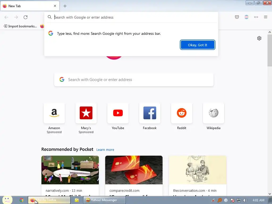The image size is (272, 204).
Task: Click the Start button smiley orb
Action: click(7, 200)
